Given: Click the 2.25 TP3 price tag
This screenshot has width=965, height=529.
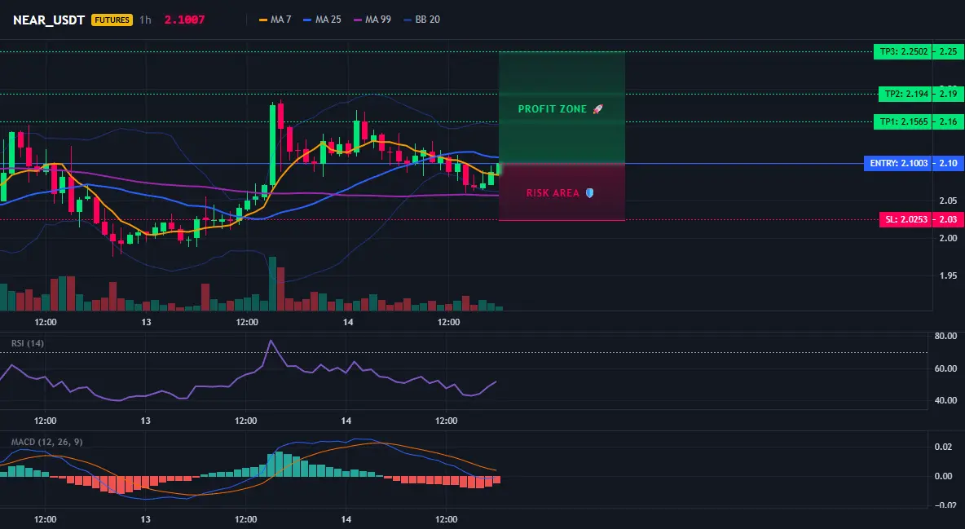Looking at the screenshot, I should (x=948, y=51).
